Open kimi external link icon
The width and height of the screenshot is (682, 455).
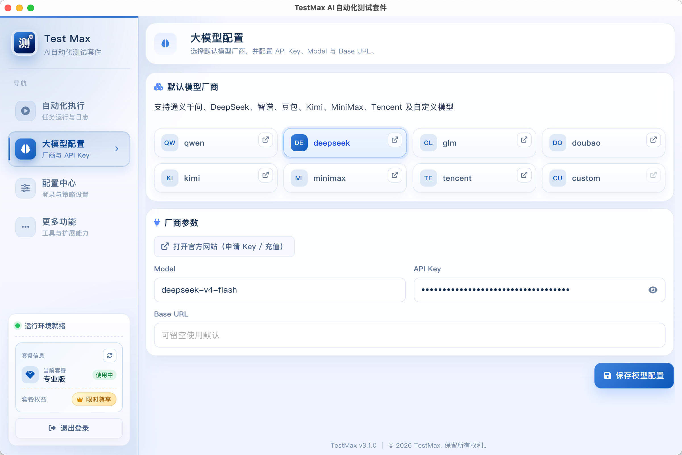[265, 175]
